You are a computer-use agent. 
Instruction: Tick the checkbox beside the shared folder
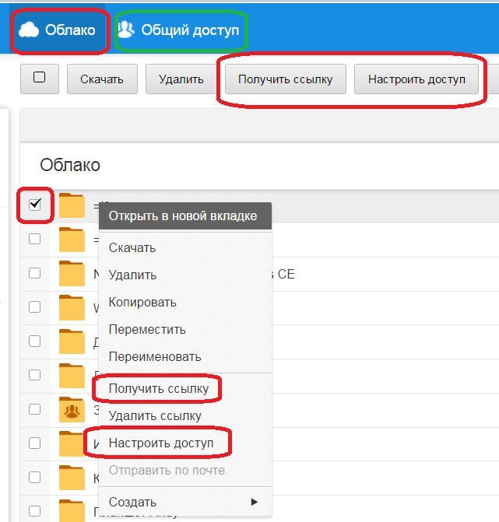35,409
